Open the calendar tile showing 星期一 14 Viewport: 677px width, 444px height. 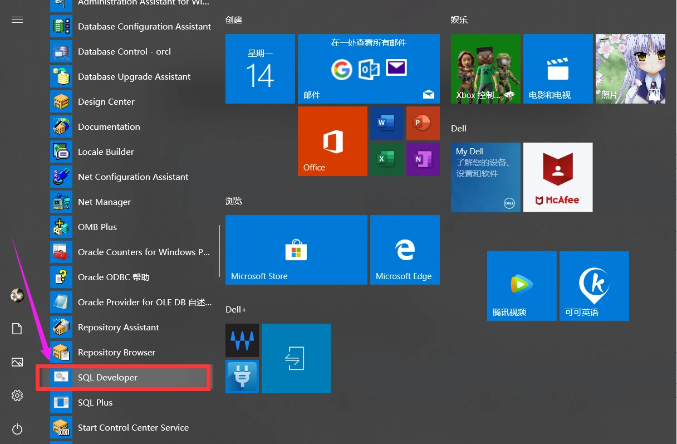(x=260, y=69)
